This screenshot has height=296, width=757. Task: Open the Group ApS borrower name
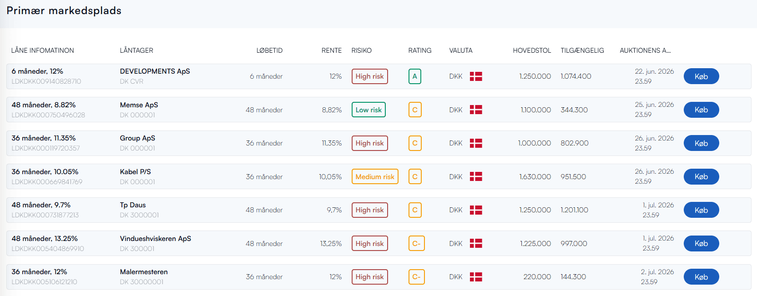tap(137, 138)
